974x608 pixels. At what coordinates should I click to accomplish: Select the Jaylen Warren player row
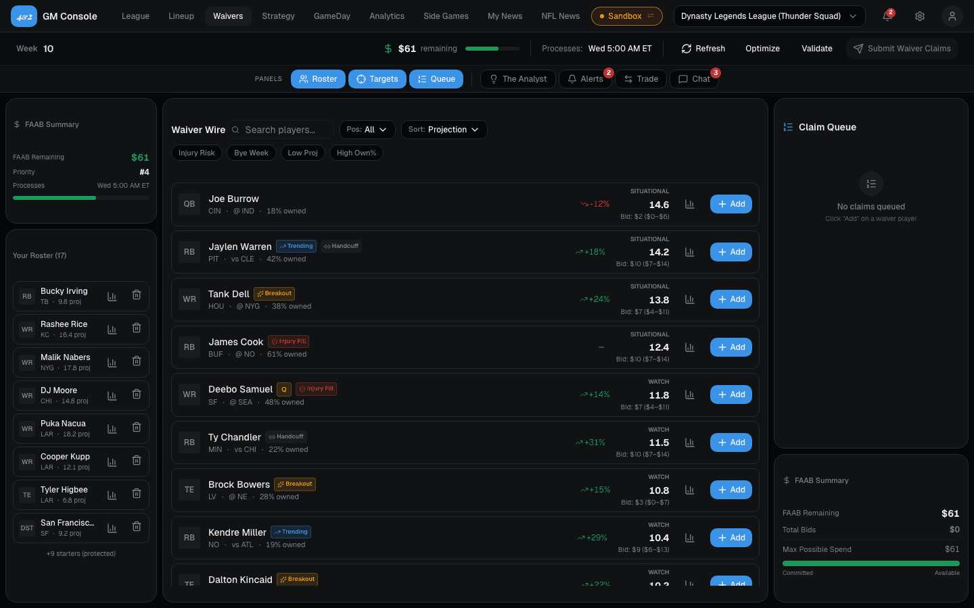[465, 252]
